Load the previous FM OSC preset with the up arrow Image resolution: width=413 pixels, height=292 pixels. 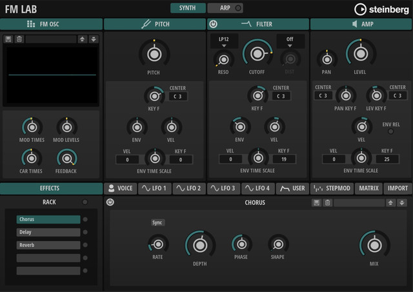[x=82, y=39]
